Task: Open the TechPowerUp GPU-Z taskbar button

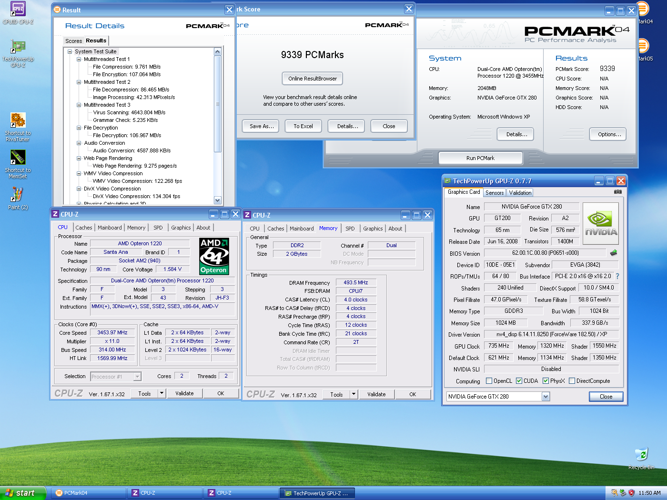Action: point(317,493)
